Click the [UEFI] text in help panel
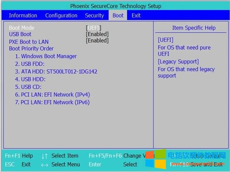The width and height of the screenshot is (230, 172). 166,40
